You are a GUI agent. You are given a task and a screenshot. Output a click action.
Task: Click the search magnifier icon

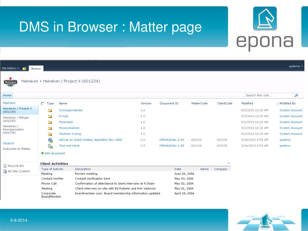coord(296,95)
